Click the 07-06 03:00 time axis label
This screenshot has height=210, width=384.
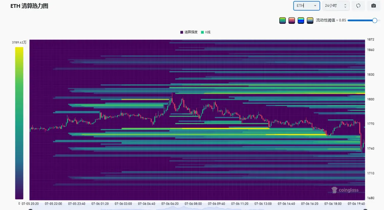click(x=123, y=204)
